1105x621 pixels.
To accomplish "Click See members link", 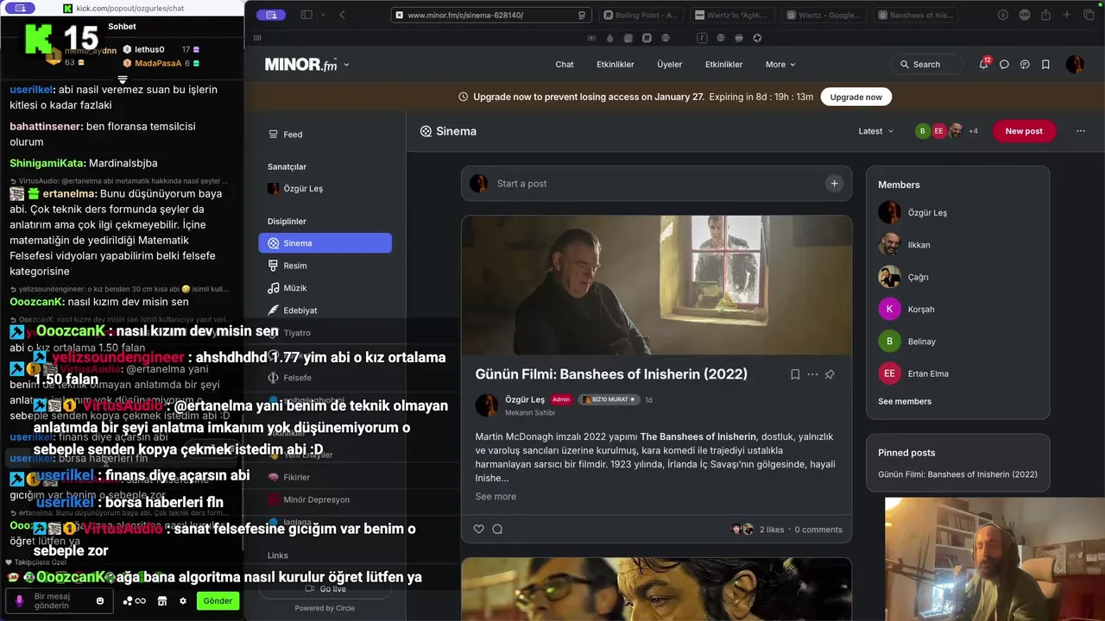I will pos(905,401).
